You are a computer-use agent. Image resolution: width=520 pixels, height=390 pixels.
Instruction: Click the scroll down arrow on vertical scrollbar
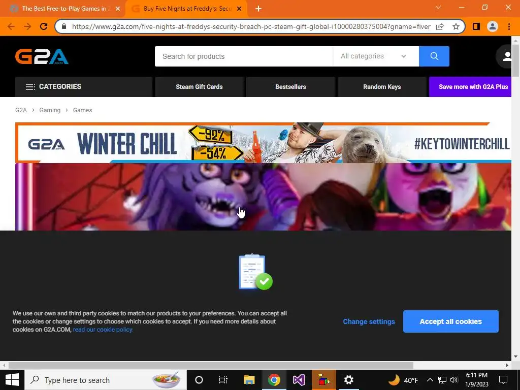pos(515,356)
